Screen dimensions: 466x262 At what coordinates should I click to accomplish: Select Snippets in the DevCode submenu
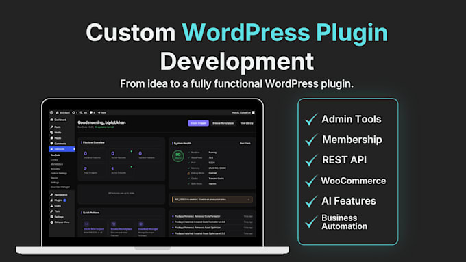point(55,169)
